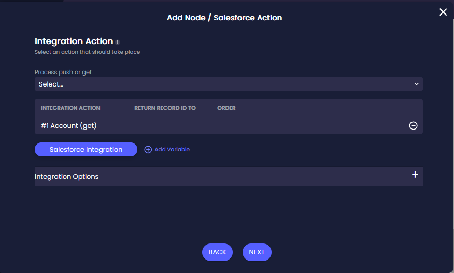Screen dimensions: 454x273
Task: Click the Add Variable link text
Action: click(x=172, y=149)
